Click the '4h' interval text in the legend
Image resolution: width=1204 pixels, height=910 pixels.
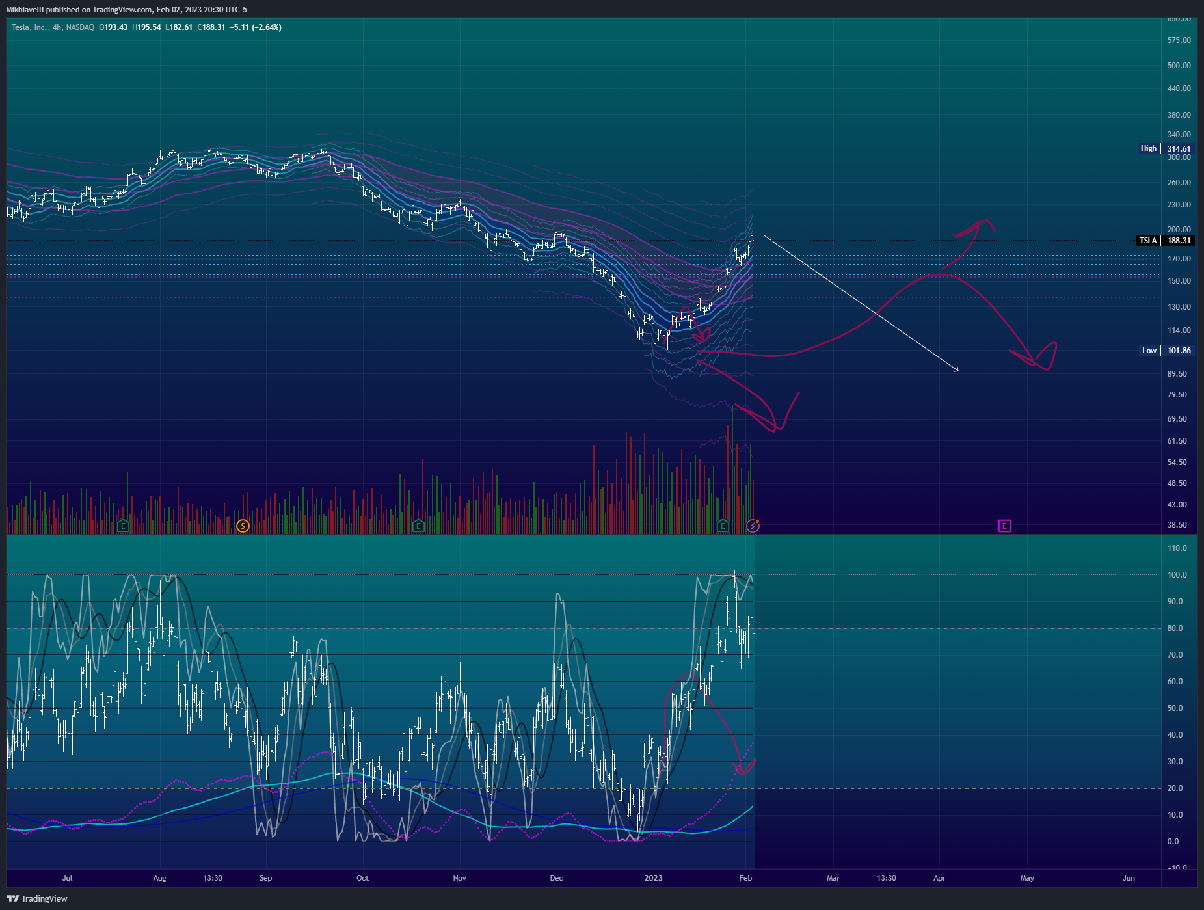57,27
